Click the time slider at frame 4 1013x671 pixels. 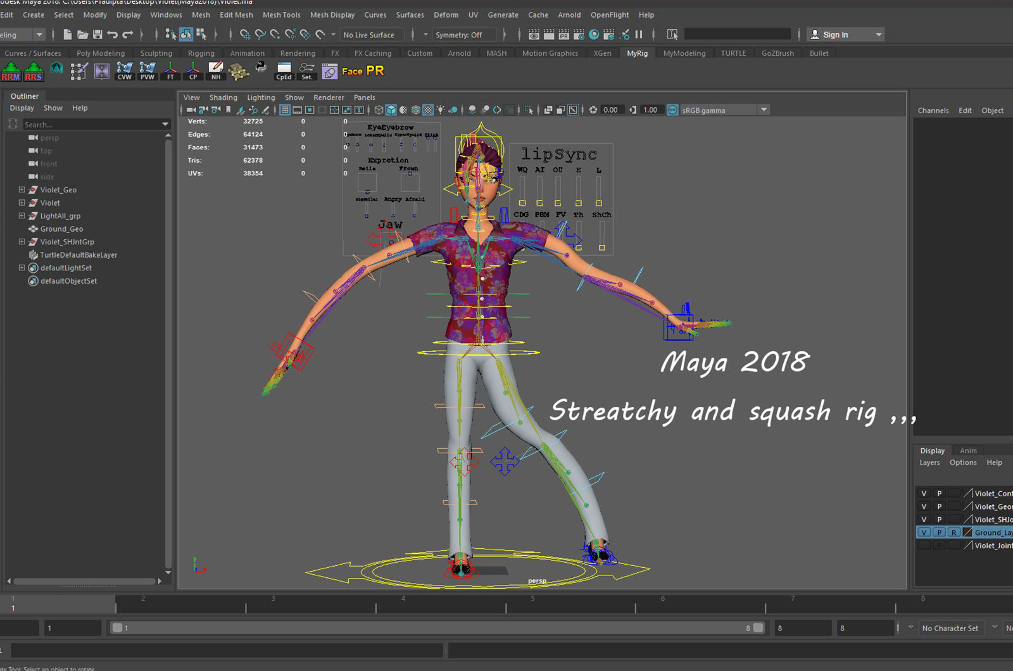point(403,604)
